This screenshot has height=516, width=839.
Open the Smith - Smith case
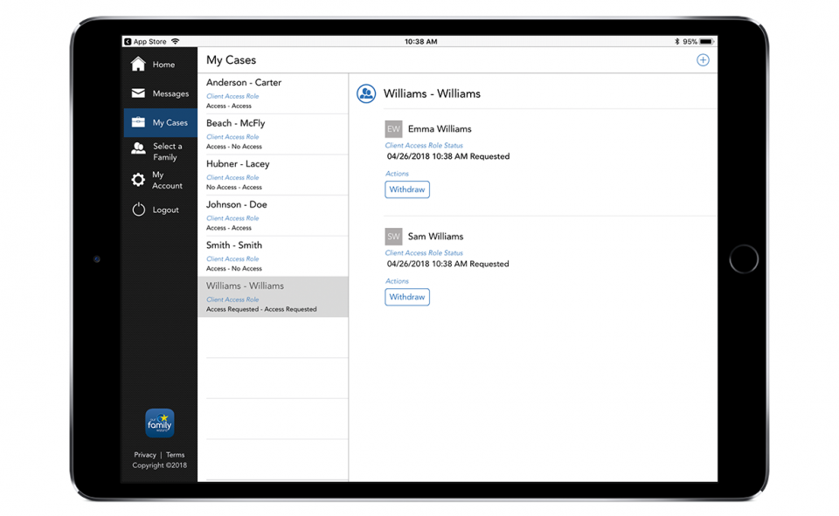pyautogui.click(x=273, y=256)
